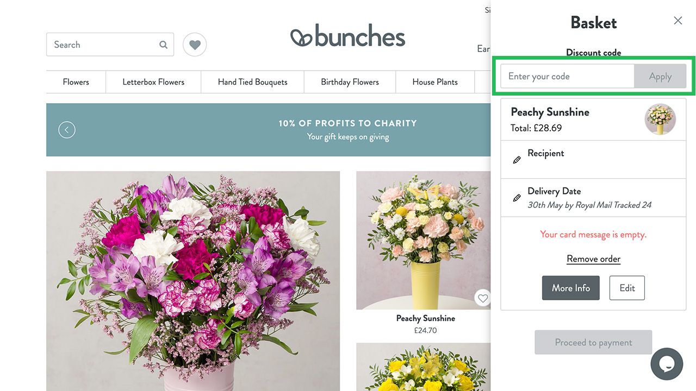Click the Apply discount button

[660, 77]
